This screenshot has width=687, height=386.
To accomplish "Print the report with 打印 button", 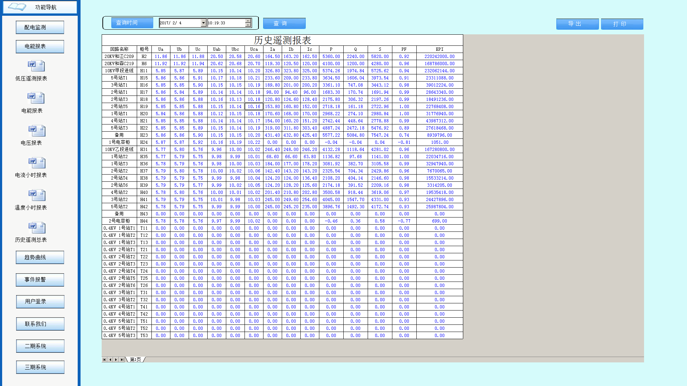I will pyautogui.click(x=622, y=24).
